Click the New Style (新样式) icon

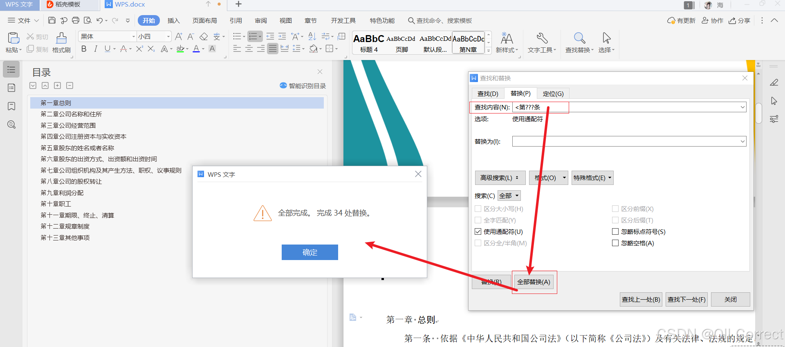click(507, 38)
